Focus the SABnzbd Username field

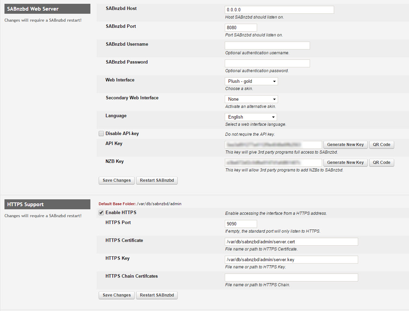(267, 45)
